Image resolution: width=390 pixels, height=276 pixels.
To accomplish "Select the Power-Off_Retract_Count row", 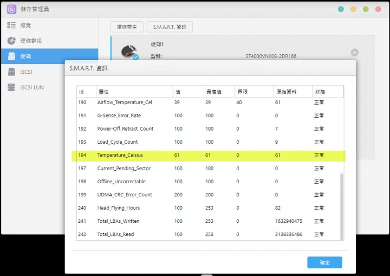I will click(209, 129).
